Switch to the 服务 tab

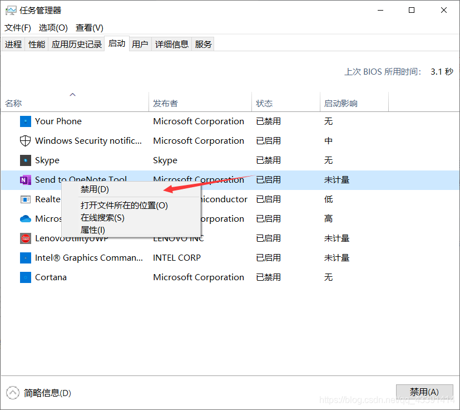(203, 44)
